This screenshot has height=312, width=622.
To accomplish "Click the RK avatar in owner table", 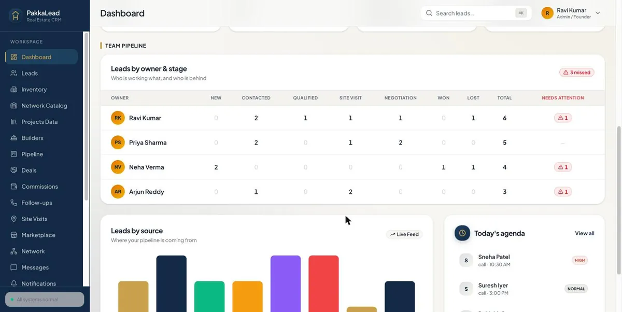I will click(x=118, y=118).
